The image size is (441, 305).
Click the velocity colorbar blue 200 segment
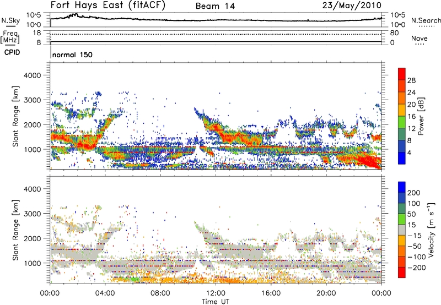click(402, 187)
